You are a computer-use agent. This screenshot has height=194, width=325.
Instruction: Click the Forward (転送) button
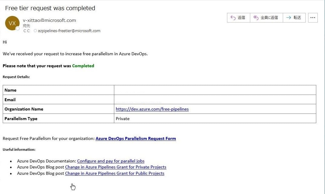294,18
